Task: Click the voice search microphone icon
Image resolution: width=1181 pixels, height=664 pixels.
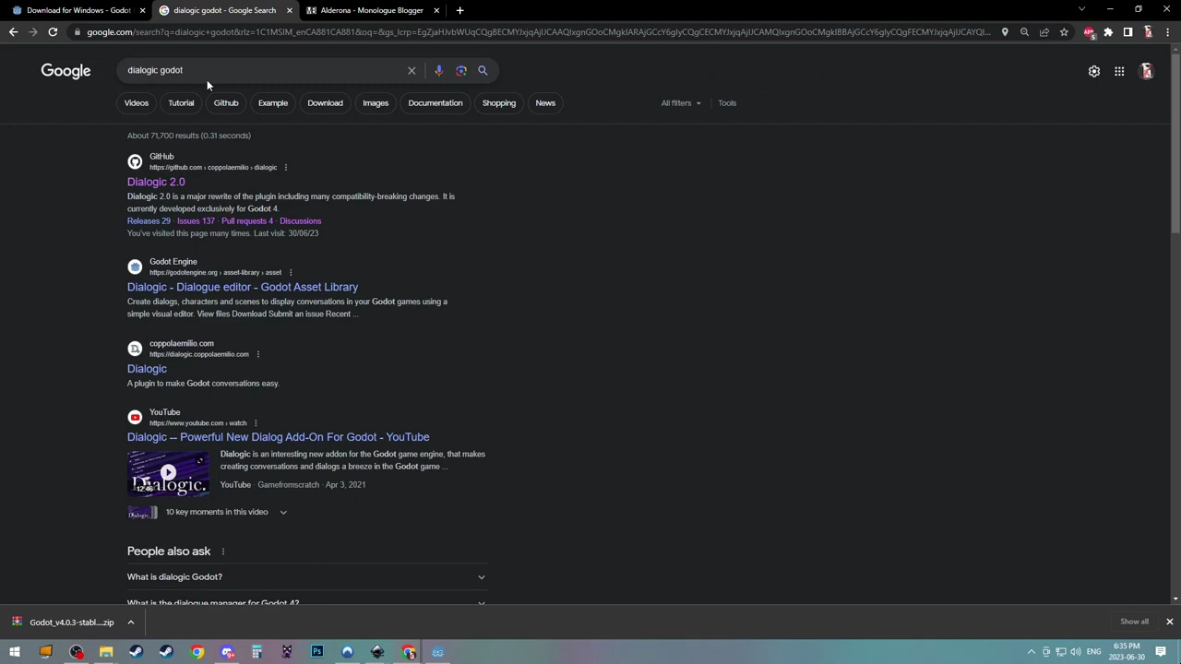Action: [438, 70]
